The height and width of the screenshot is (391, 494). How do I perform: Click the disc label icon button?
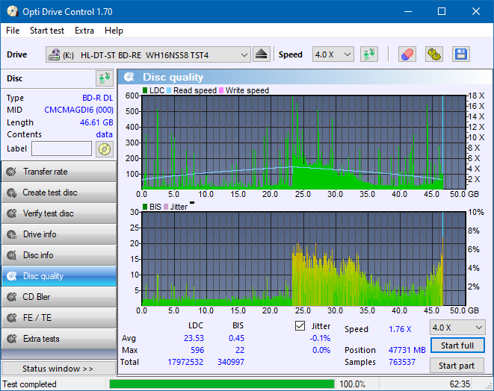[105, 149]
